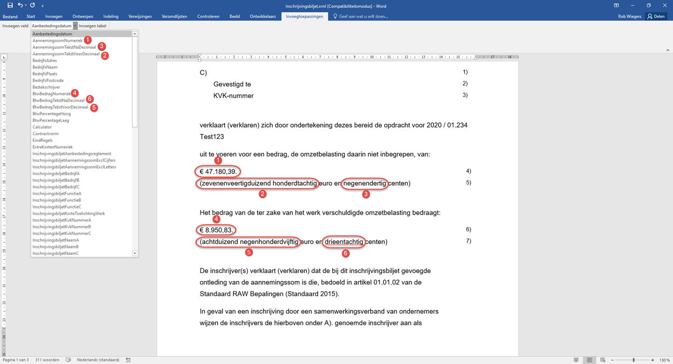The height and width of the screenshot is (364, 673).
Task: Click the € 47.180,39. amount in document
Action: coord(219,171)
